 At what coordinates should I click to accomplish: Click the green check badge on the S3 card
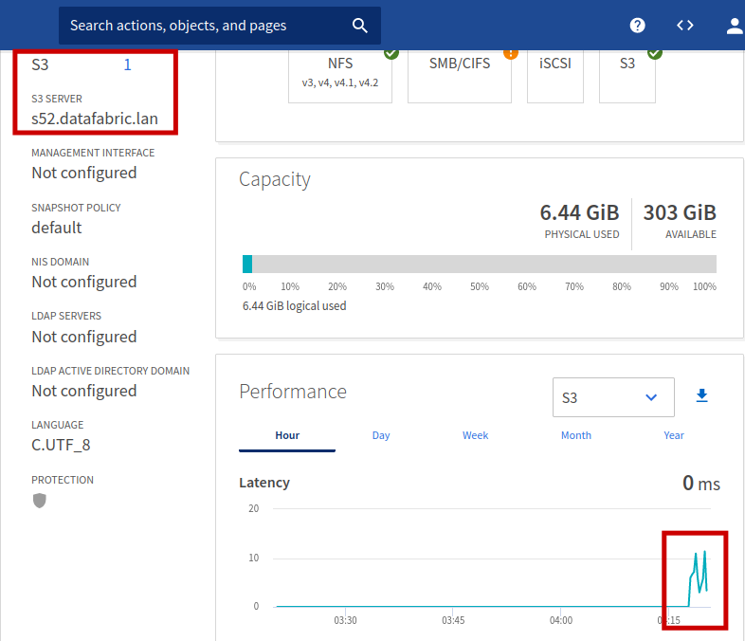(x=655, y=53)
